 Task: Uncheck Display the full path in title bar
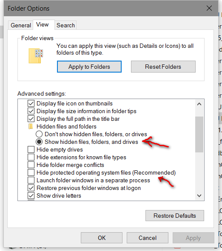[31, 119]
